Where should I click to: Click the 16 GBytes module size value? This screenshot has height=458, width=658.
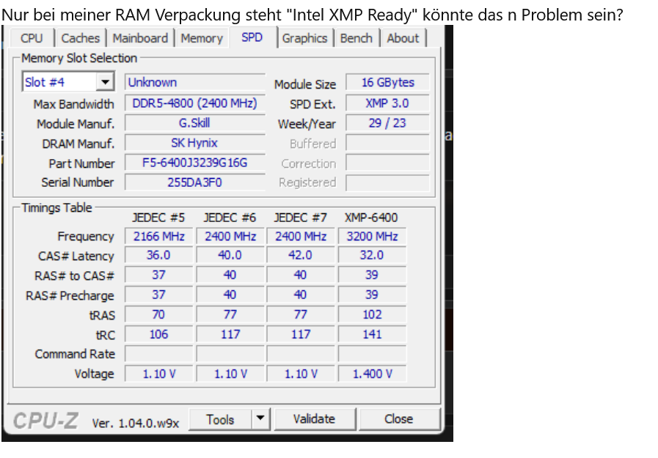pos(388,82)
